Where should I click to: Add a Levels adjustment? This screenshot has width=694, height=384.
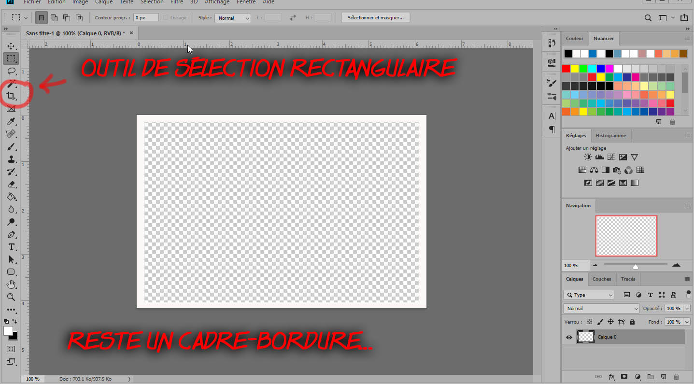[600, 157]
